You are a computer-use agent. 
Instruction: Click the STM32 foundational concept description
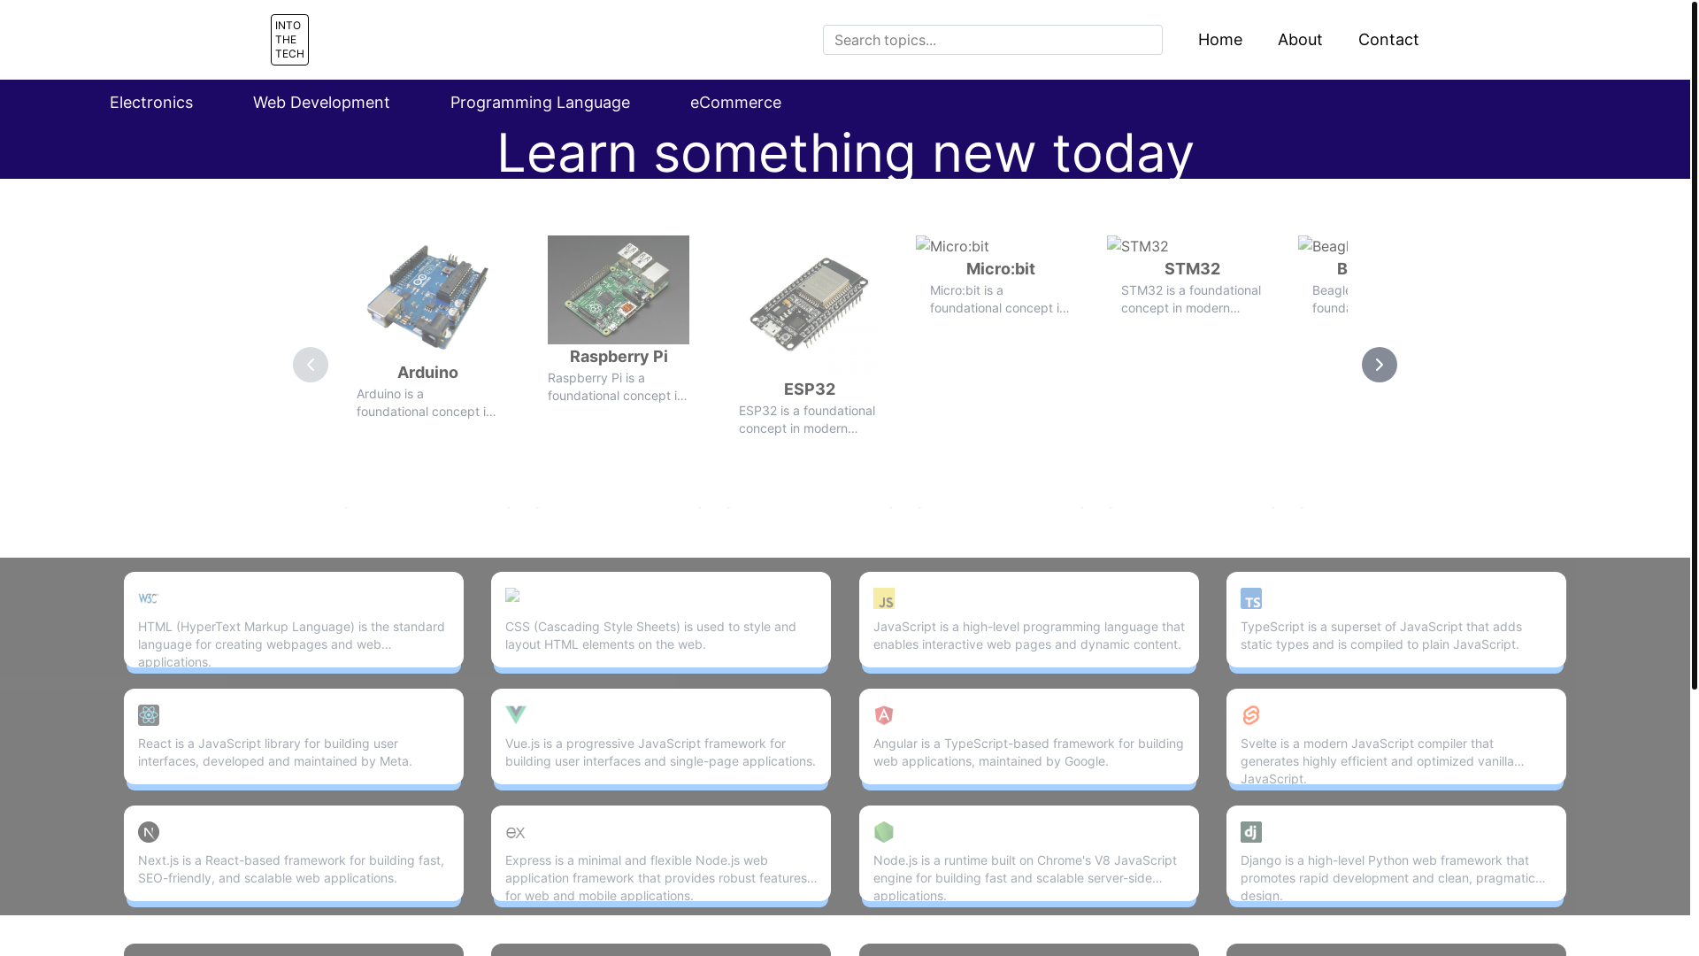[1192, 299]
